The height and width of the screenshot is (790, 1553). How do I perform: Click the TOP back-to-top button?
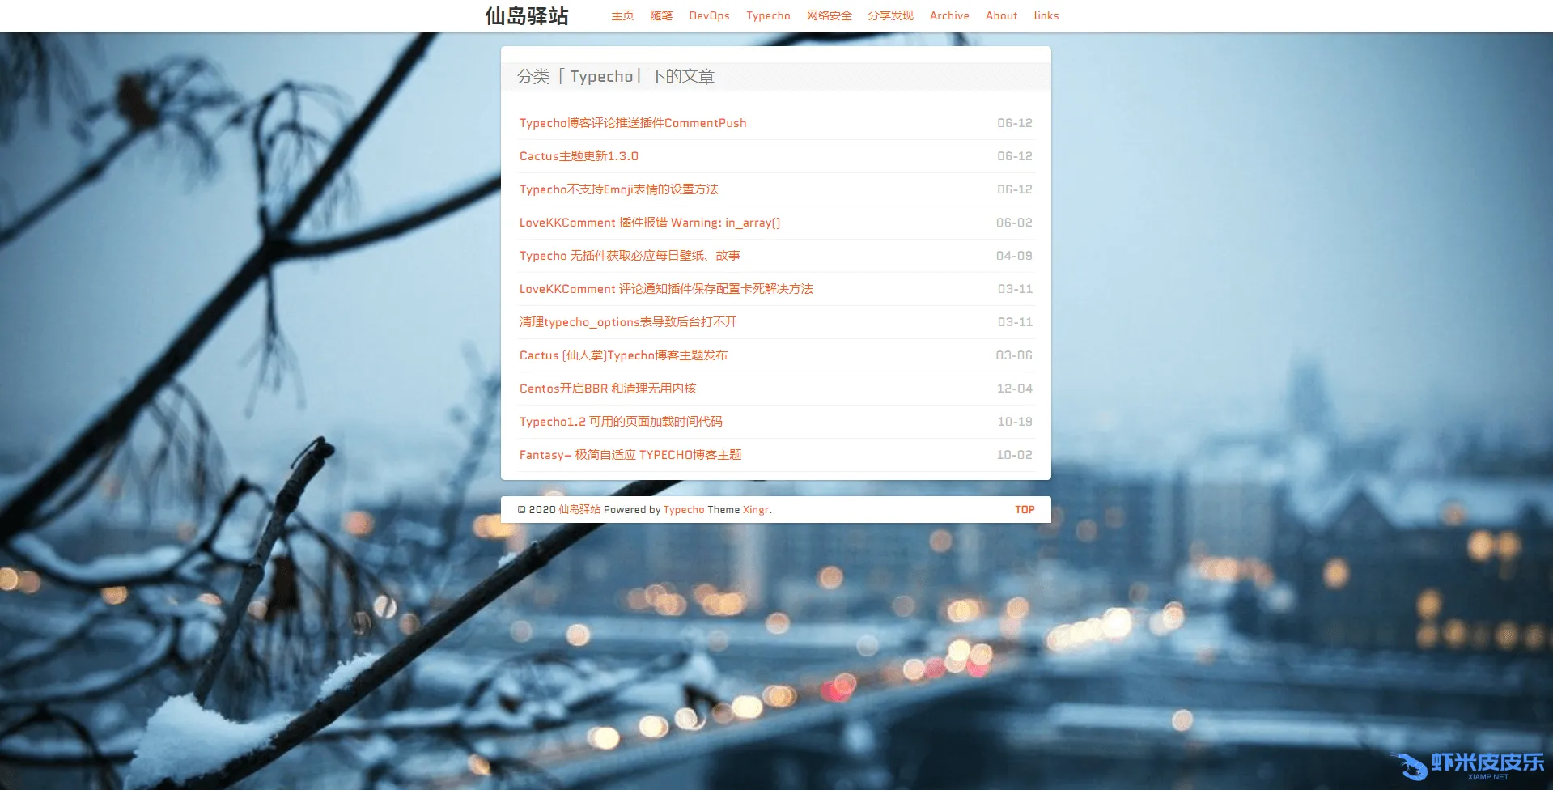tap(1025, 510)
